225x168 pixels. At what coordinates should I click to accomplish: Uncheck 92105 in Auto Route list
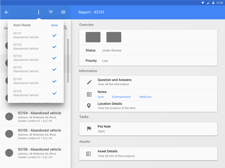coord(54,81)
